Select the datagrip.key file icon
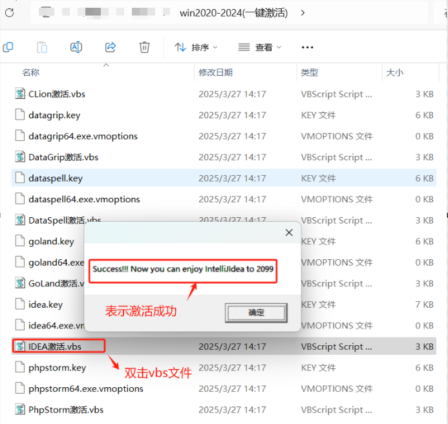The width and height of the screenshot is (448, 424). click(x=20, y=115)
